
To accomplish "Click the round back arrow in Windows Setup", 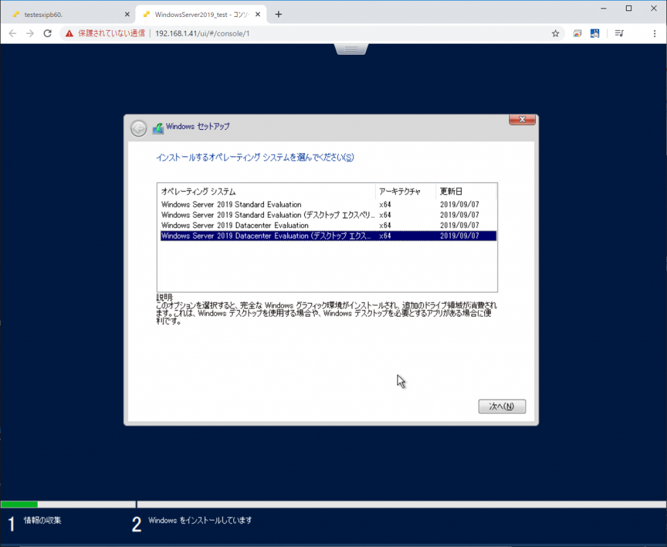I will (139, 128).
